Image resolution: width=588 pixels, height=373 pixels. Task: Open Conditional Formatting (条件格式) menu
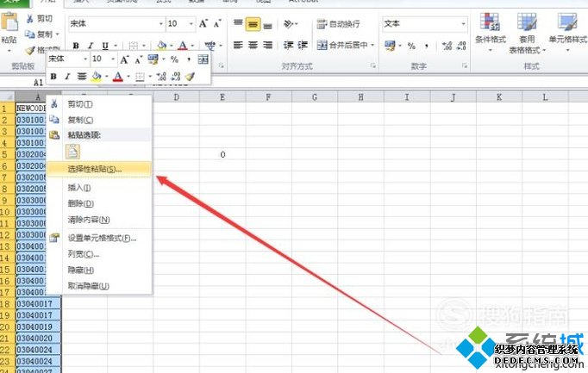pyautogui.click(x=490, y=32)
